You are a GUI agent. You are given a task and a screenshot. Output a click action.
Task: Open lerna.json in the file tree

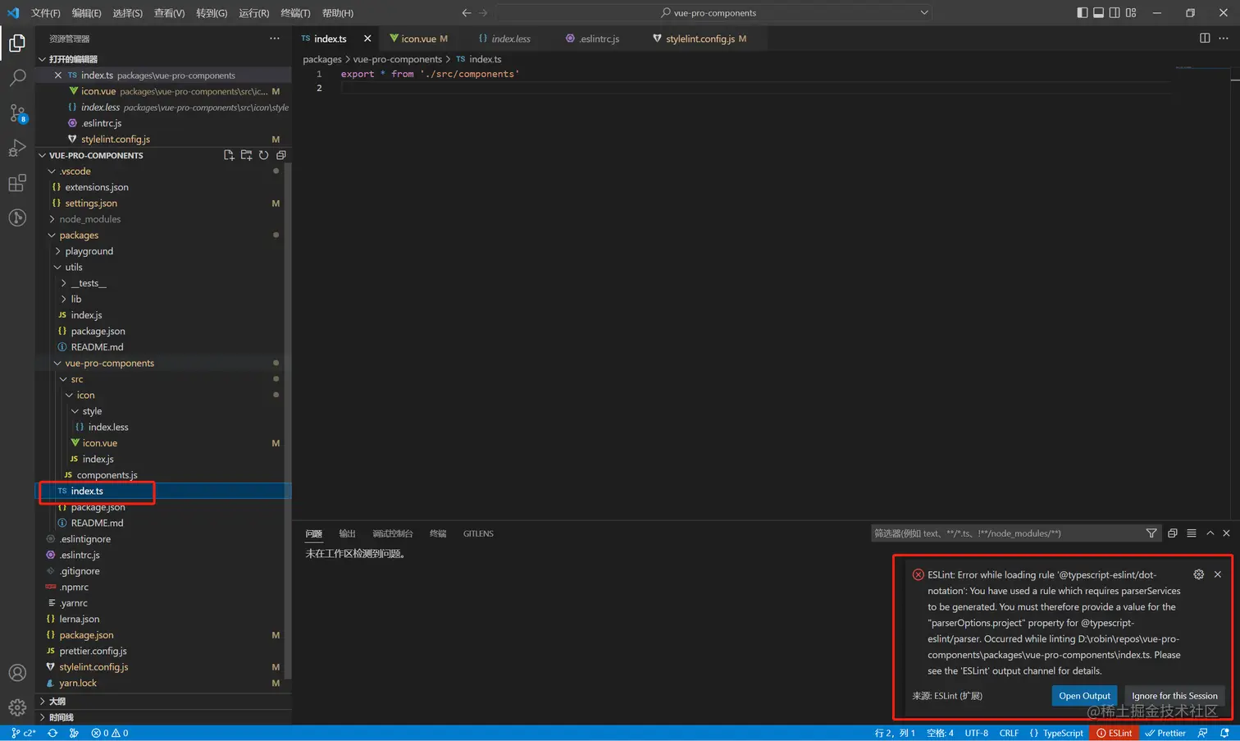(79, 619)
